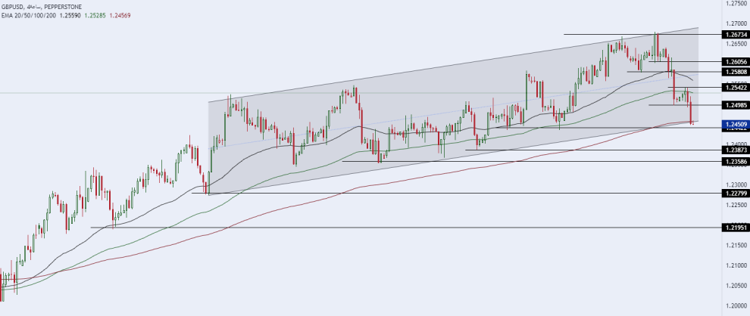Select the 1.23586 price level label

(x=736, y=162)
